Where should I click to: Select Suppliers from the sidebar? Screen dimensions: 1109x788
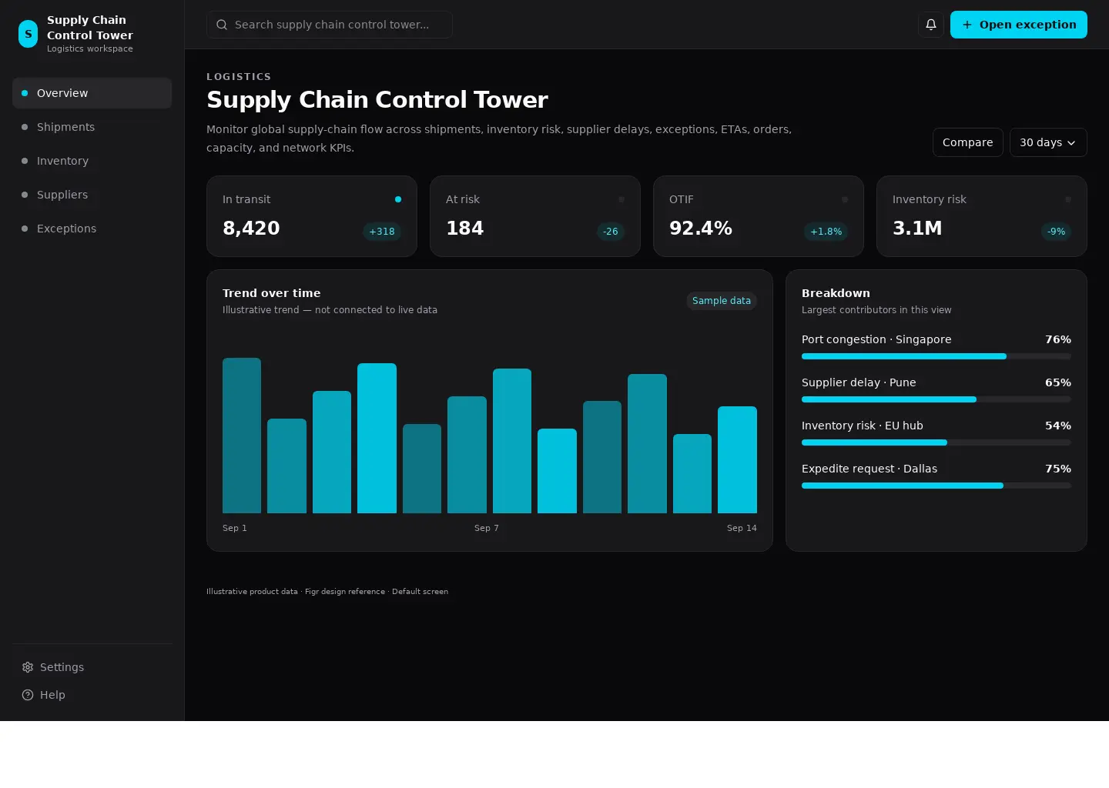(92, 195)
